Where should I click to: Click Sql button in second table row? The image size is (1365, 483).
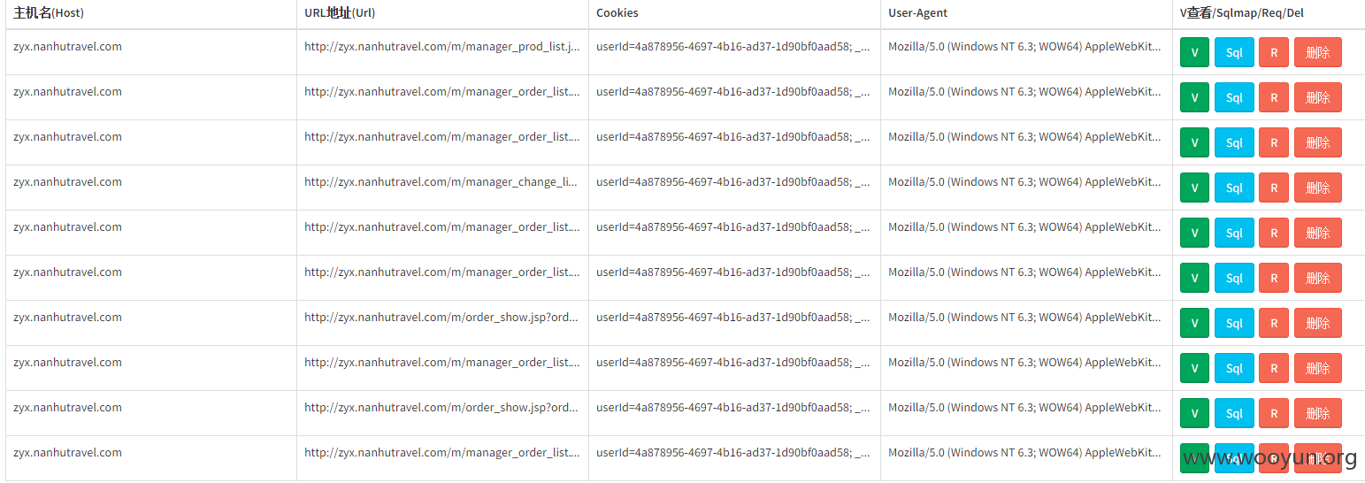click(x=1234, y=97)
